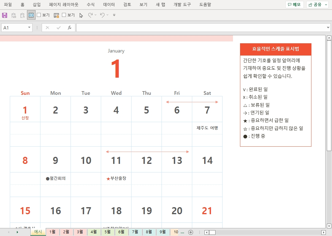The width and height of the screenshot is (332, 236).
Task: Select the arrow pointer Select Objects tool
Action: (x=81, y=15)
